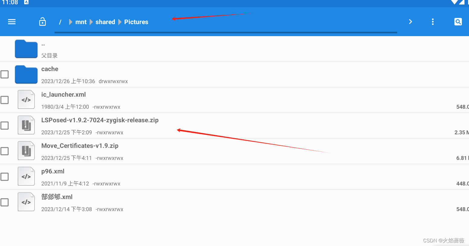The height and width of the screenshot is (246, 469).
Task: Click the ic_launcher.xml file icon
Action: tap(26, 100)
